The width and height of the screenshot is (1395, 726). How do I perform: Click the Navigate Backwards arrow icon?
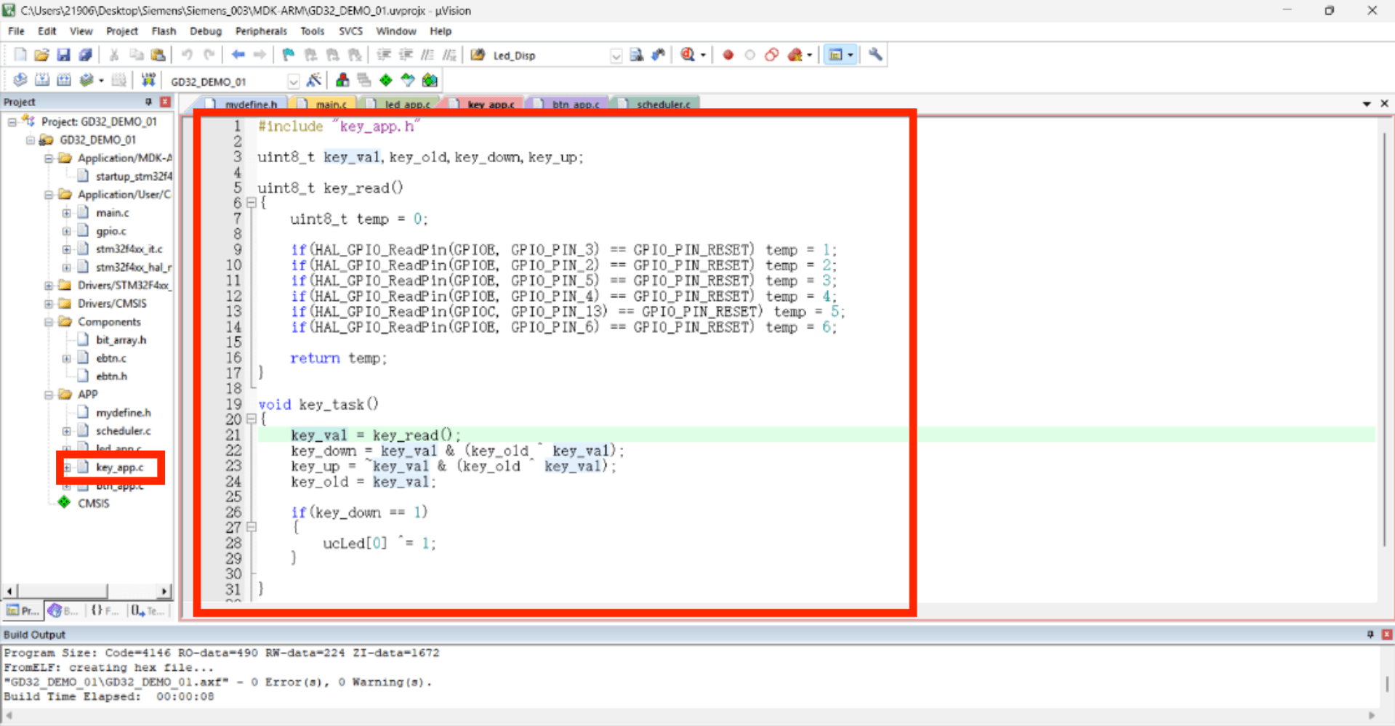pos(238,55)
